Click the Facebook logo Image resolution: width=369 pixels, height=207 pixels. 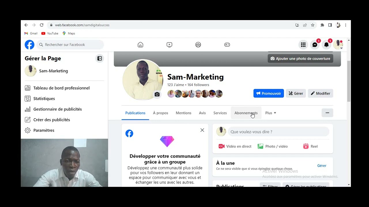point(29,45)
